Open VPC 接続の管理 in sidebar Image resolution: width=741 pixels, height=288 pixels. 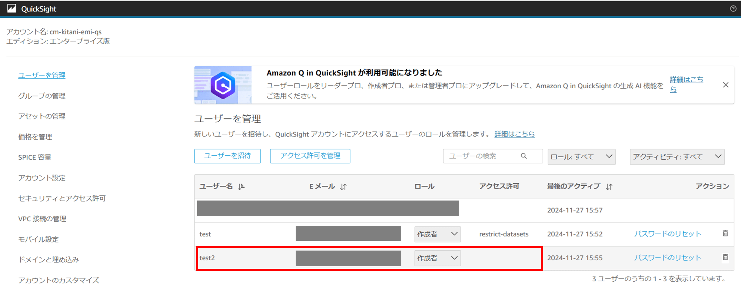42,219
